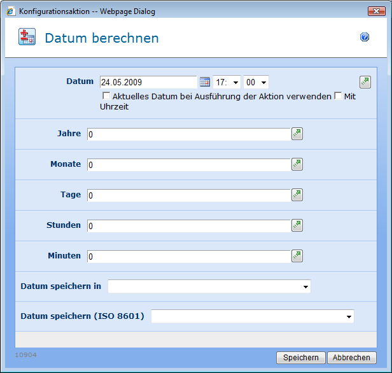
Task: Focus the Tage input field
Action: [188, 195]
